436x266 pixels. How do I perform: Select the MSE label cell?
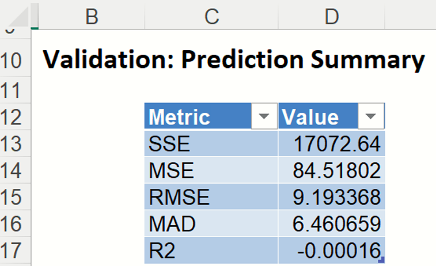tap(210, 171)
